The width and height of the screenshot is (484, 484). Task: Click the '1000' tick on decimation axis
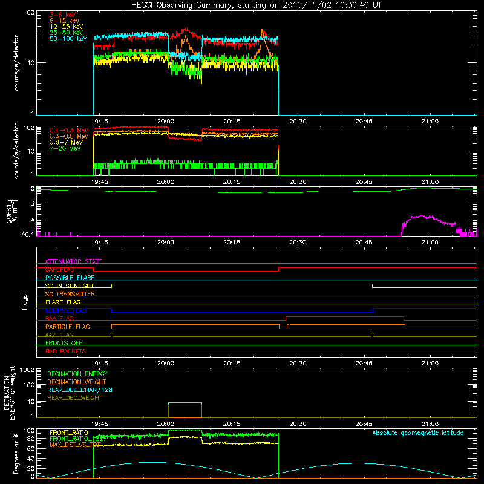tap(27, 370)
